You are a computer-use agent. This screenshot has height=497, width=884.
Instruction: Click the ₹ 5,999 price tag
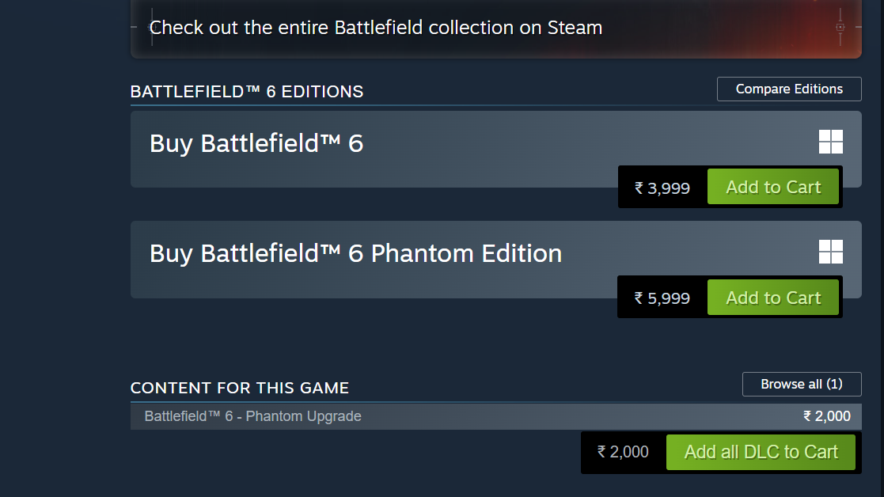click(662, 298)
